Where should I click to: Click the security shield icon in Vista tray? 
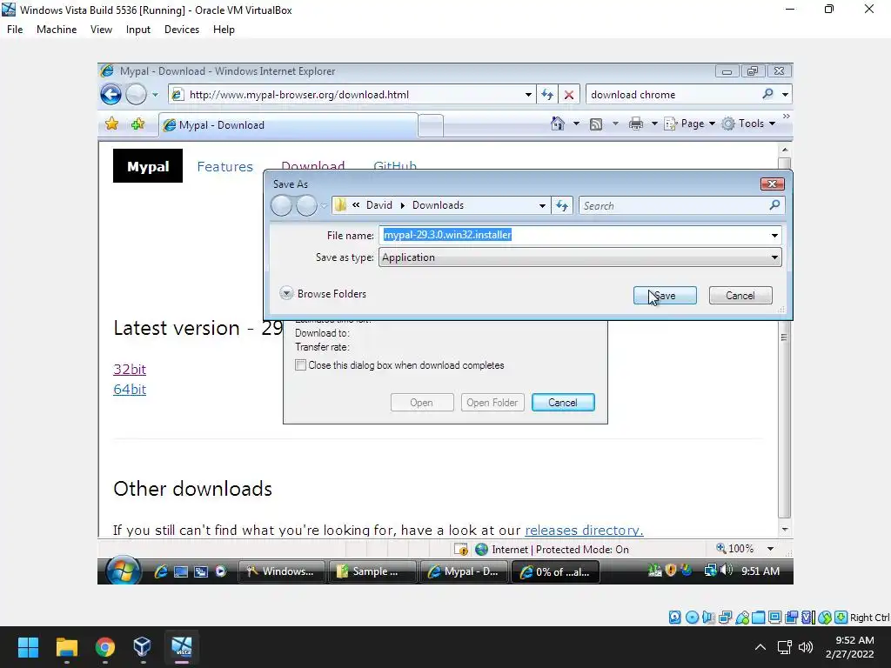point(671,570)
